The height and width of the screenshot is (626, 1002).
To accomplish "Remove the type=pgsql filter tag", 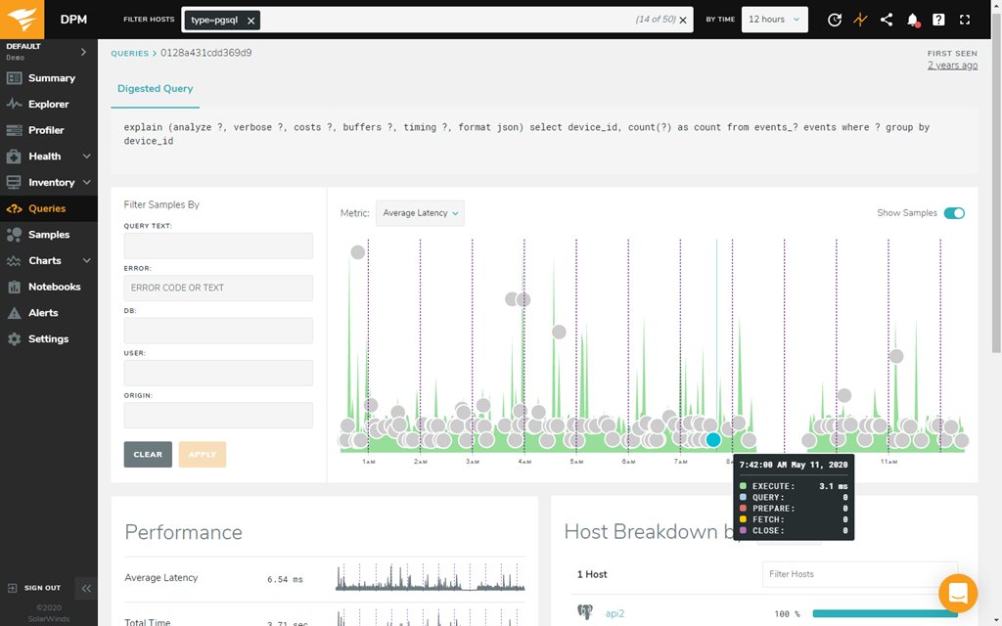I will (x=251, y=21).
